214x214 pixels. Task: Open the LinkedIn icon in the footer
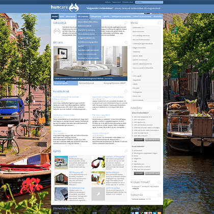[x=155, y=213]
